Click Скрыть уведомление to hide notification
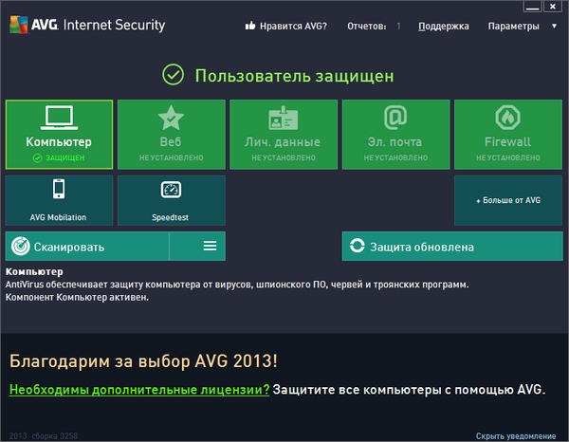Viewport: 569px width, 442px height. coord(516,436)
